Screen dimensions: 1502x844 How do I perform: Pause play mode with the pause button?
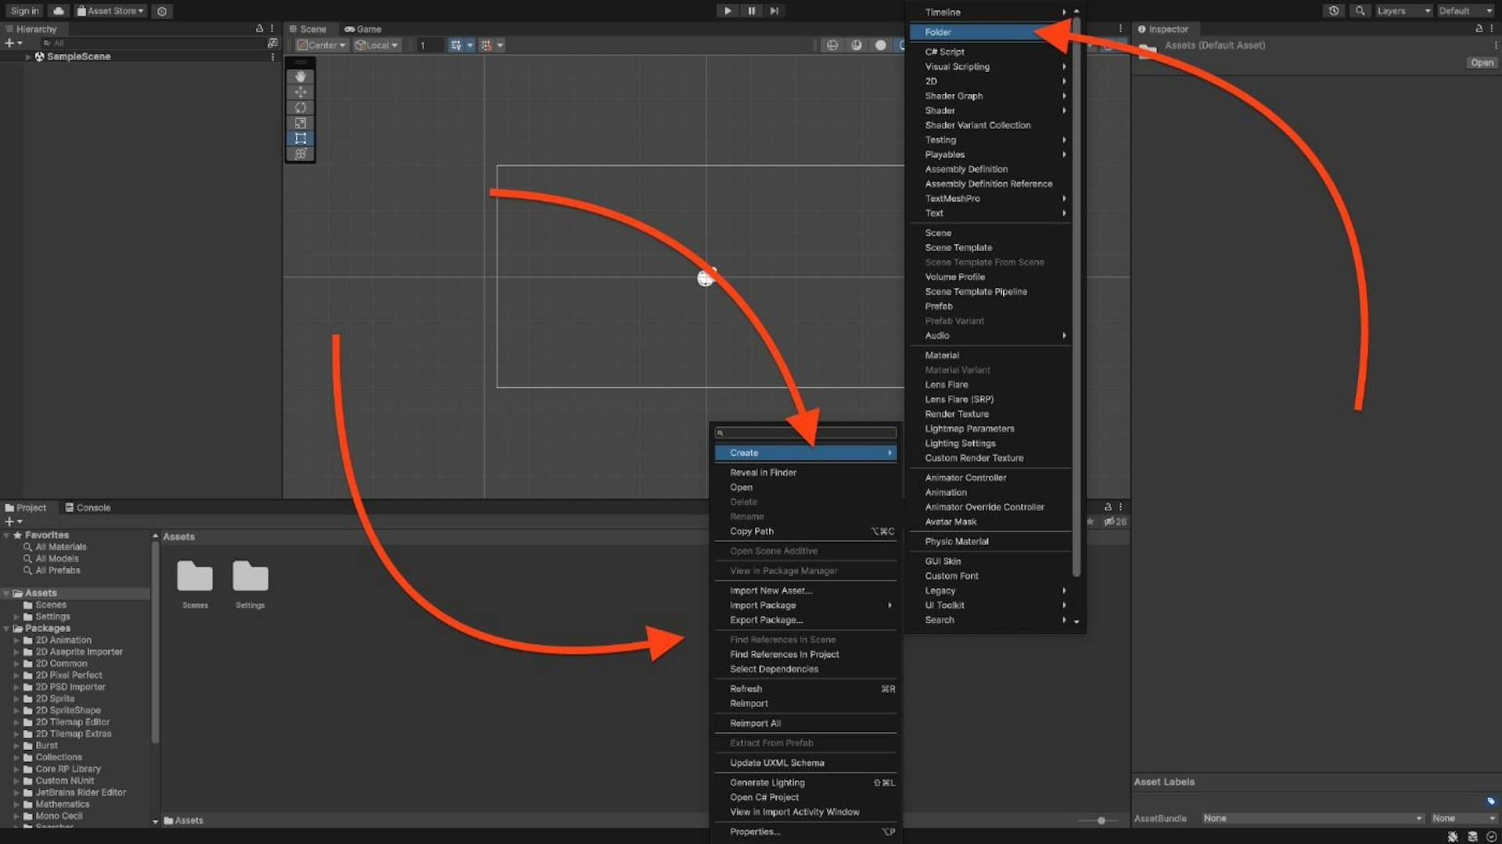coord(751,10)
